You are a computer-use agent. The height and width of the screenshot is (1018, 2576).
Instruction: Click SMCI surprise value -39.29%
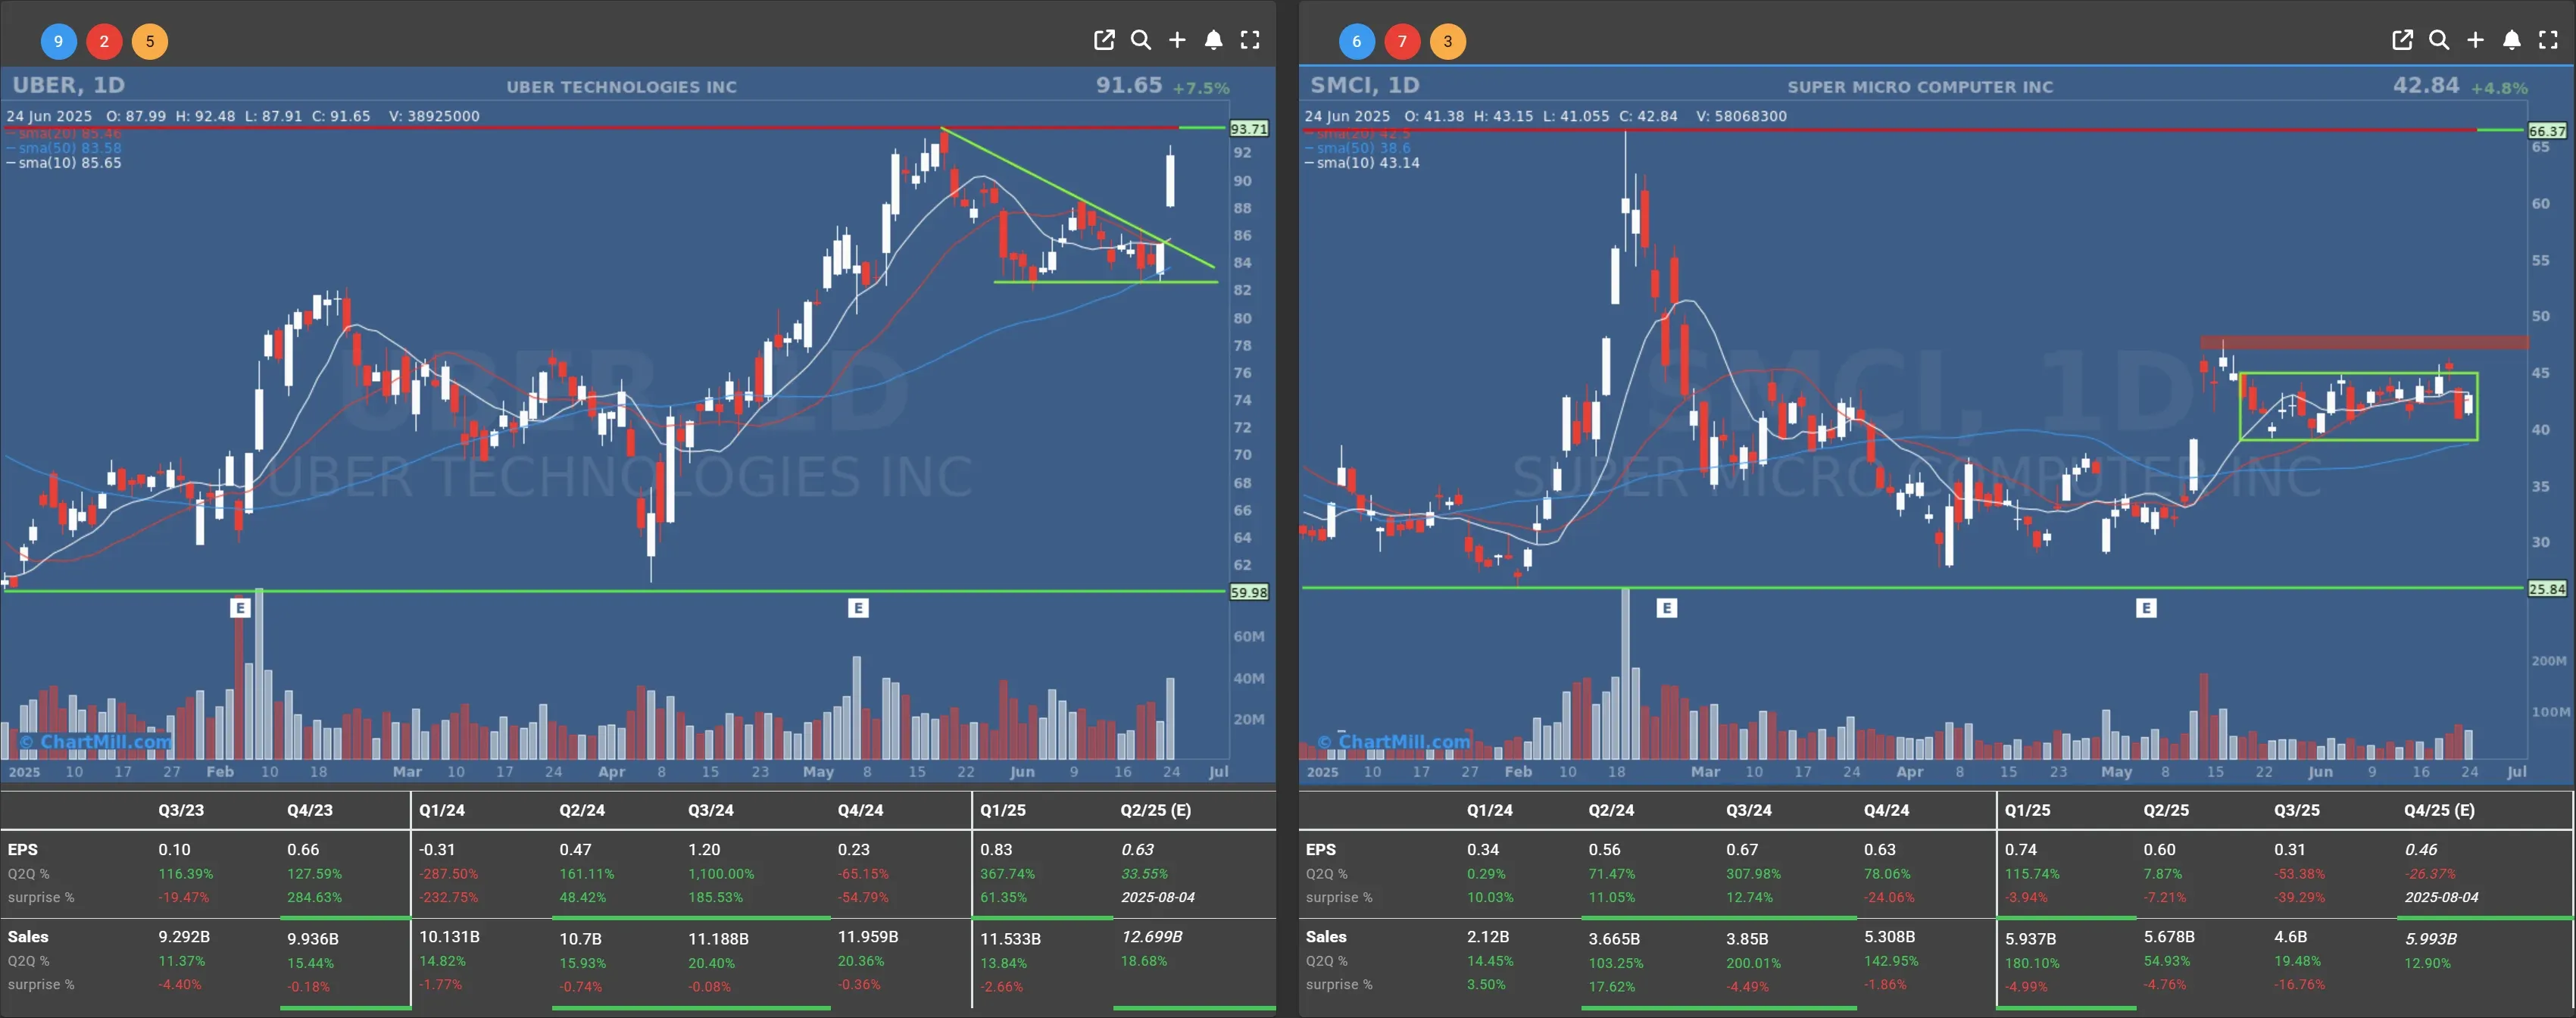(x=2299, y=897)
